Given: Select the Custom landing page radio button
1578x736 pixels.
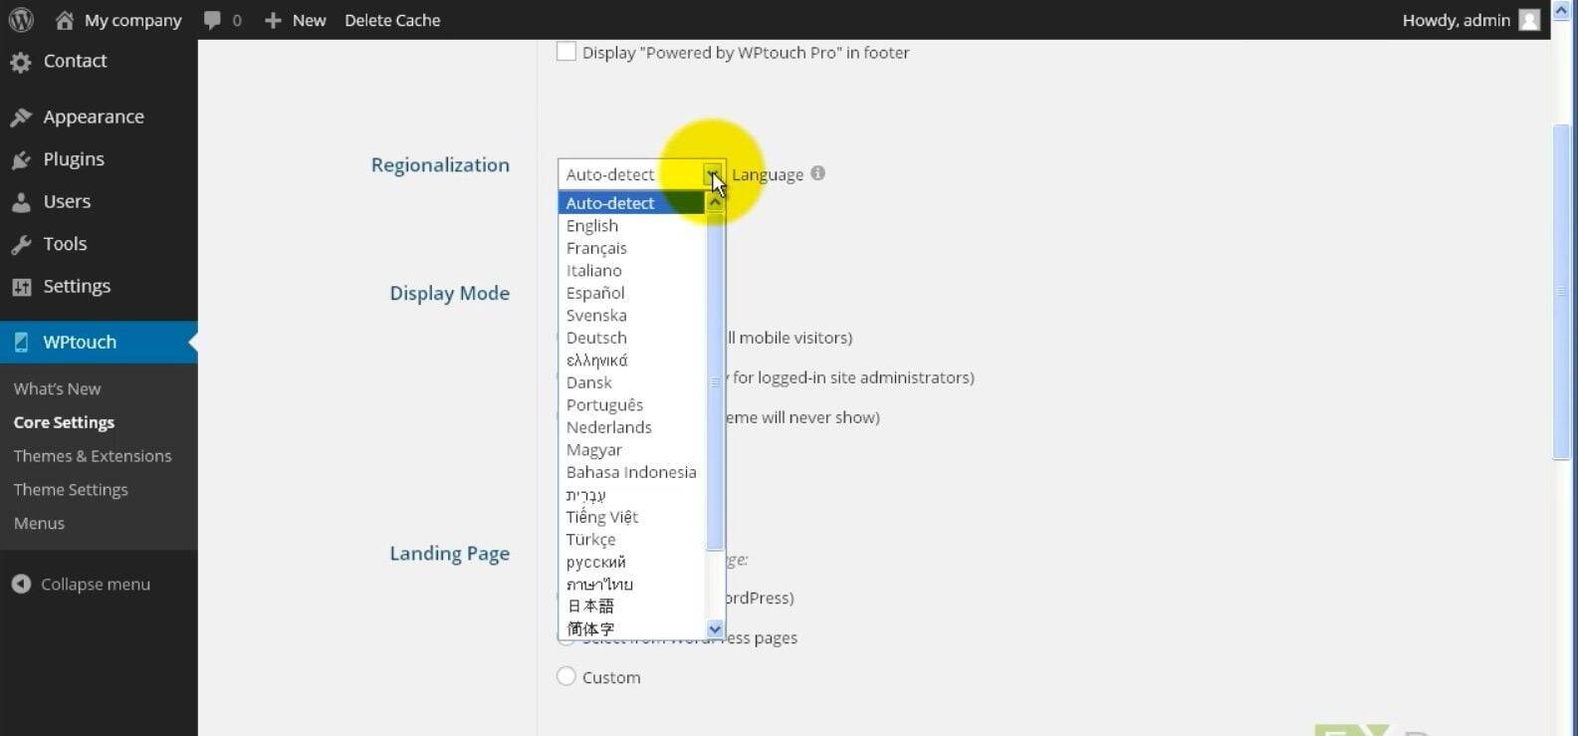Looking at the screenshot, I should tap(566, 676).
